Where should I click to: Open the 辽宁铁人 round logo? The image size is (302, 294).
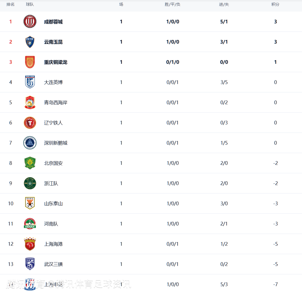[x=30, y=123]
